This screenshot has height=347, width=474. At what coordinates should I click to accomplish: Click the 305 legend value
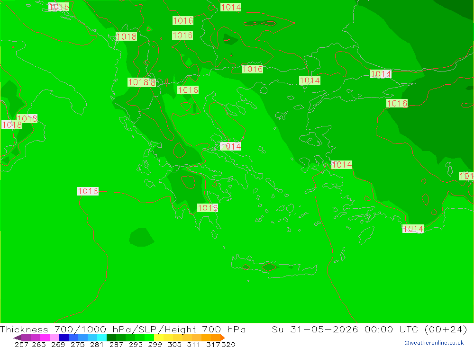pos(174,344)
